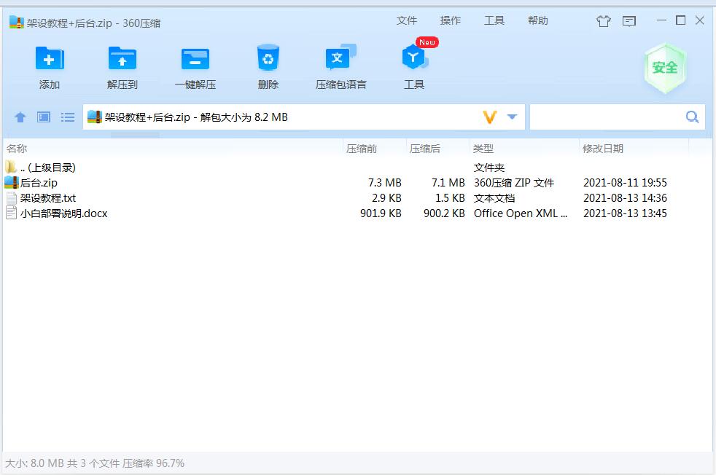Go up one directory with arrow icon
This screenshot has width=716, height=475.
click(20, 117)
